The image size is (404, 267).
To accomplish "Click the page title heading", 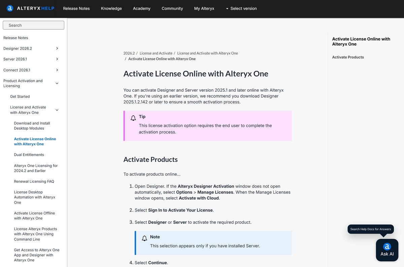I will [196, 74].
